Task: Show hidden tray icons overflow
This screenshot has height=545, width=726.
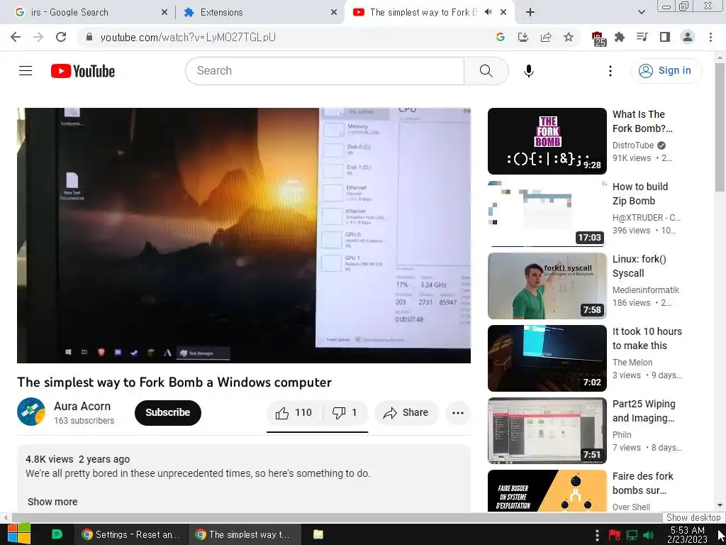Action: point(597,535)
